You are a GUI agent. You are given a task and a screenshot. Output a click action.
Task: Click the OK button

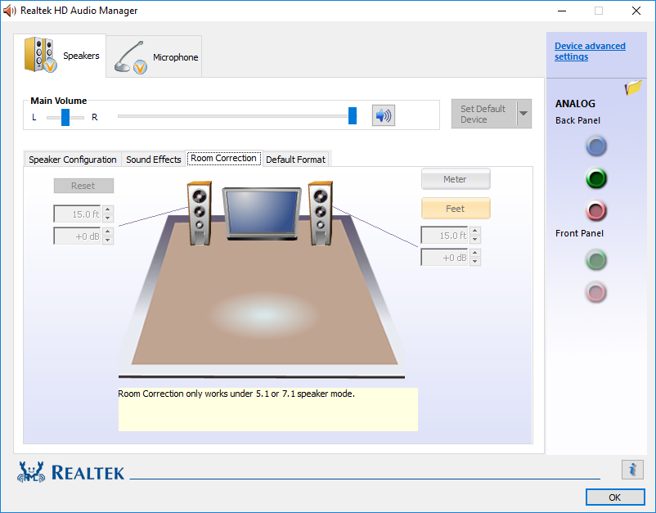(615, 497)
